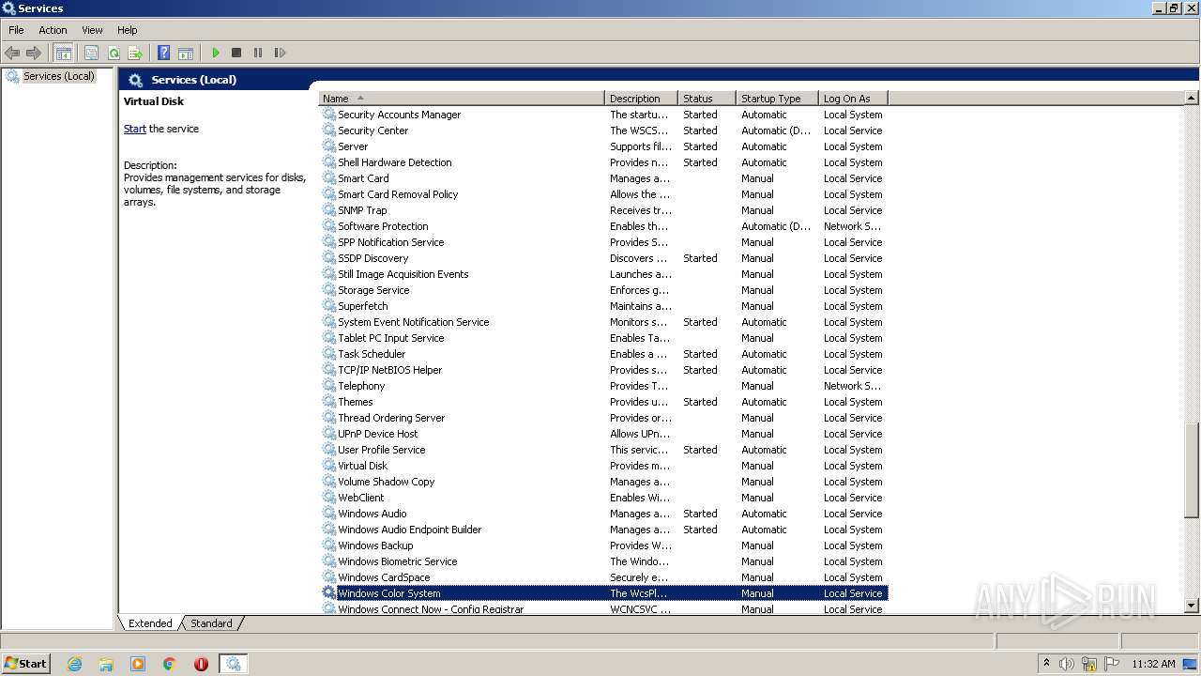The height and width of the screenshot is (676, 1201).
Task: Open the Windows Start button
Action: [x=26, y=663]
